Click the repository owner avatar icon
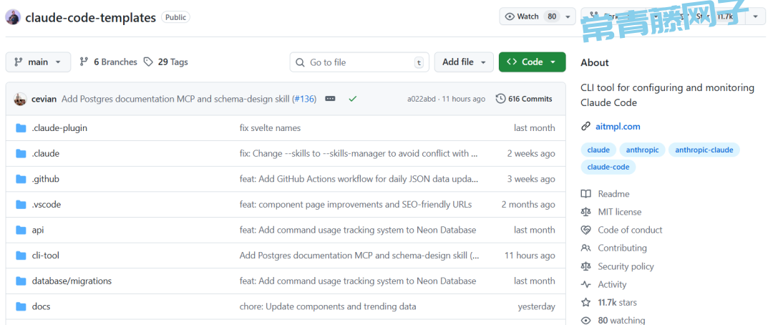 pos(14,17)
